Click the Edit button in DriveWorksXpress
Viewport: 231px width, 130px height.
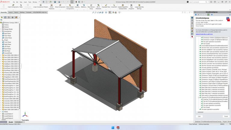(x=199, y=116)
